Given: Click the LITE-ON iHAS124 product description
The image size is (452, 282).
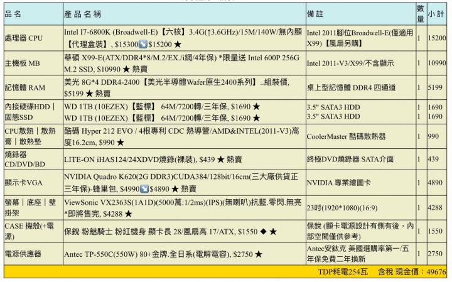Looking at the screenshot, I should pyautogui.click(x=153, y=159).
